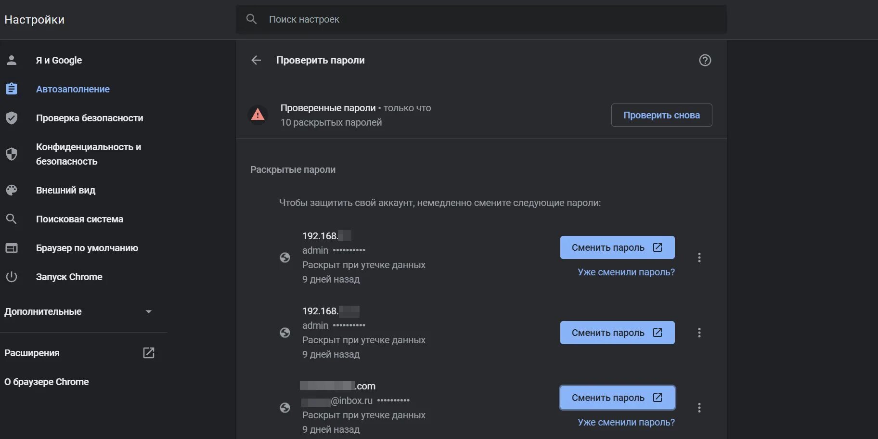Click Уже сменили пароль link for inbox.ru entry

pos(626,422)
